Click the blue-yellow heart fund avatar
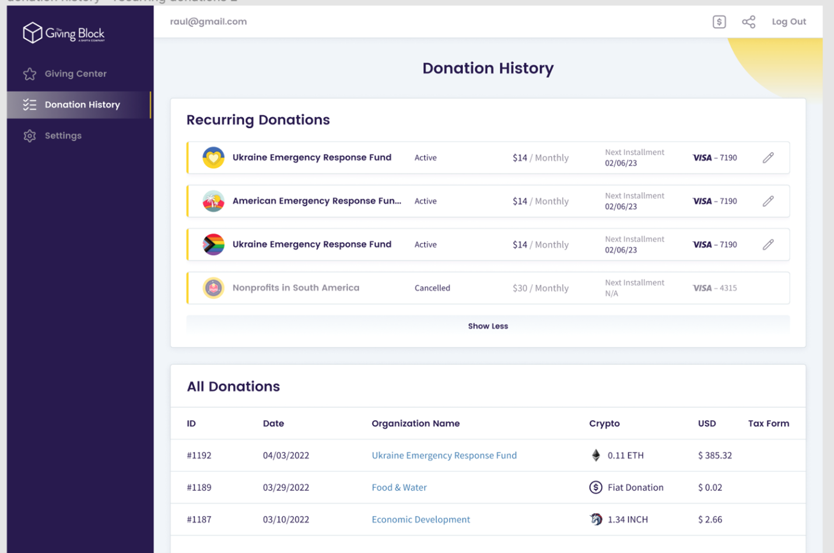The image size is (834, 553). [213, 158]
